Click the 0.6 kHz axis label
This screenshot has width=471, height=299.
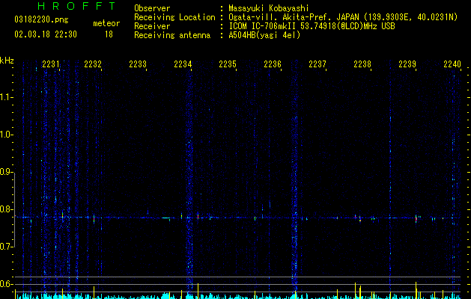coord(7,284)
